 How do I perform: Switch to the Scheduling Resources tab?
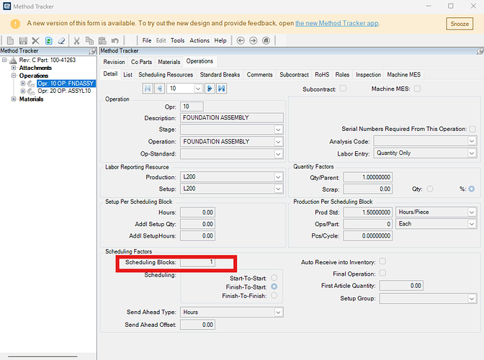pos(166,74)
